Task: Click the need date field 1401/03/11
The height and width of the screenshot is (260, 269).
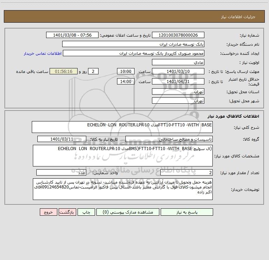Action: click(62, 139)
